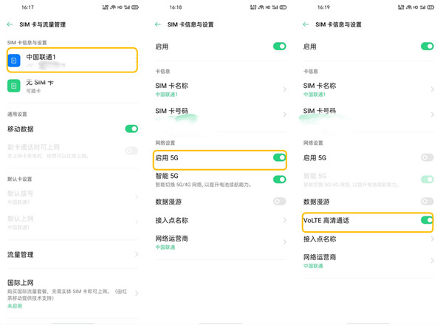Open SIM 卡号码 row on the 16:19 screen
The height and width of the screenshot is (325, 443).
pos(367,114)
